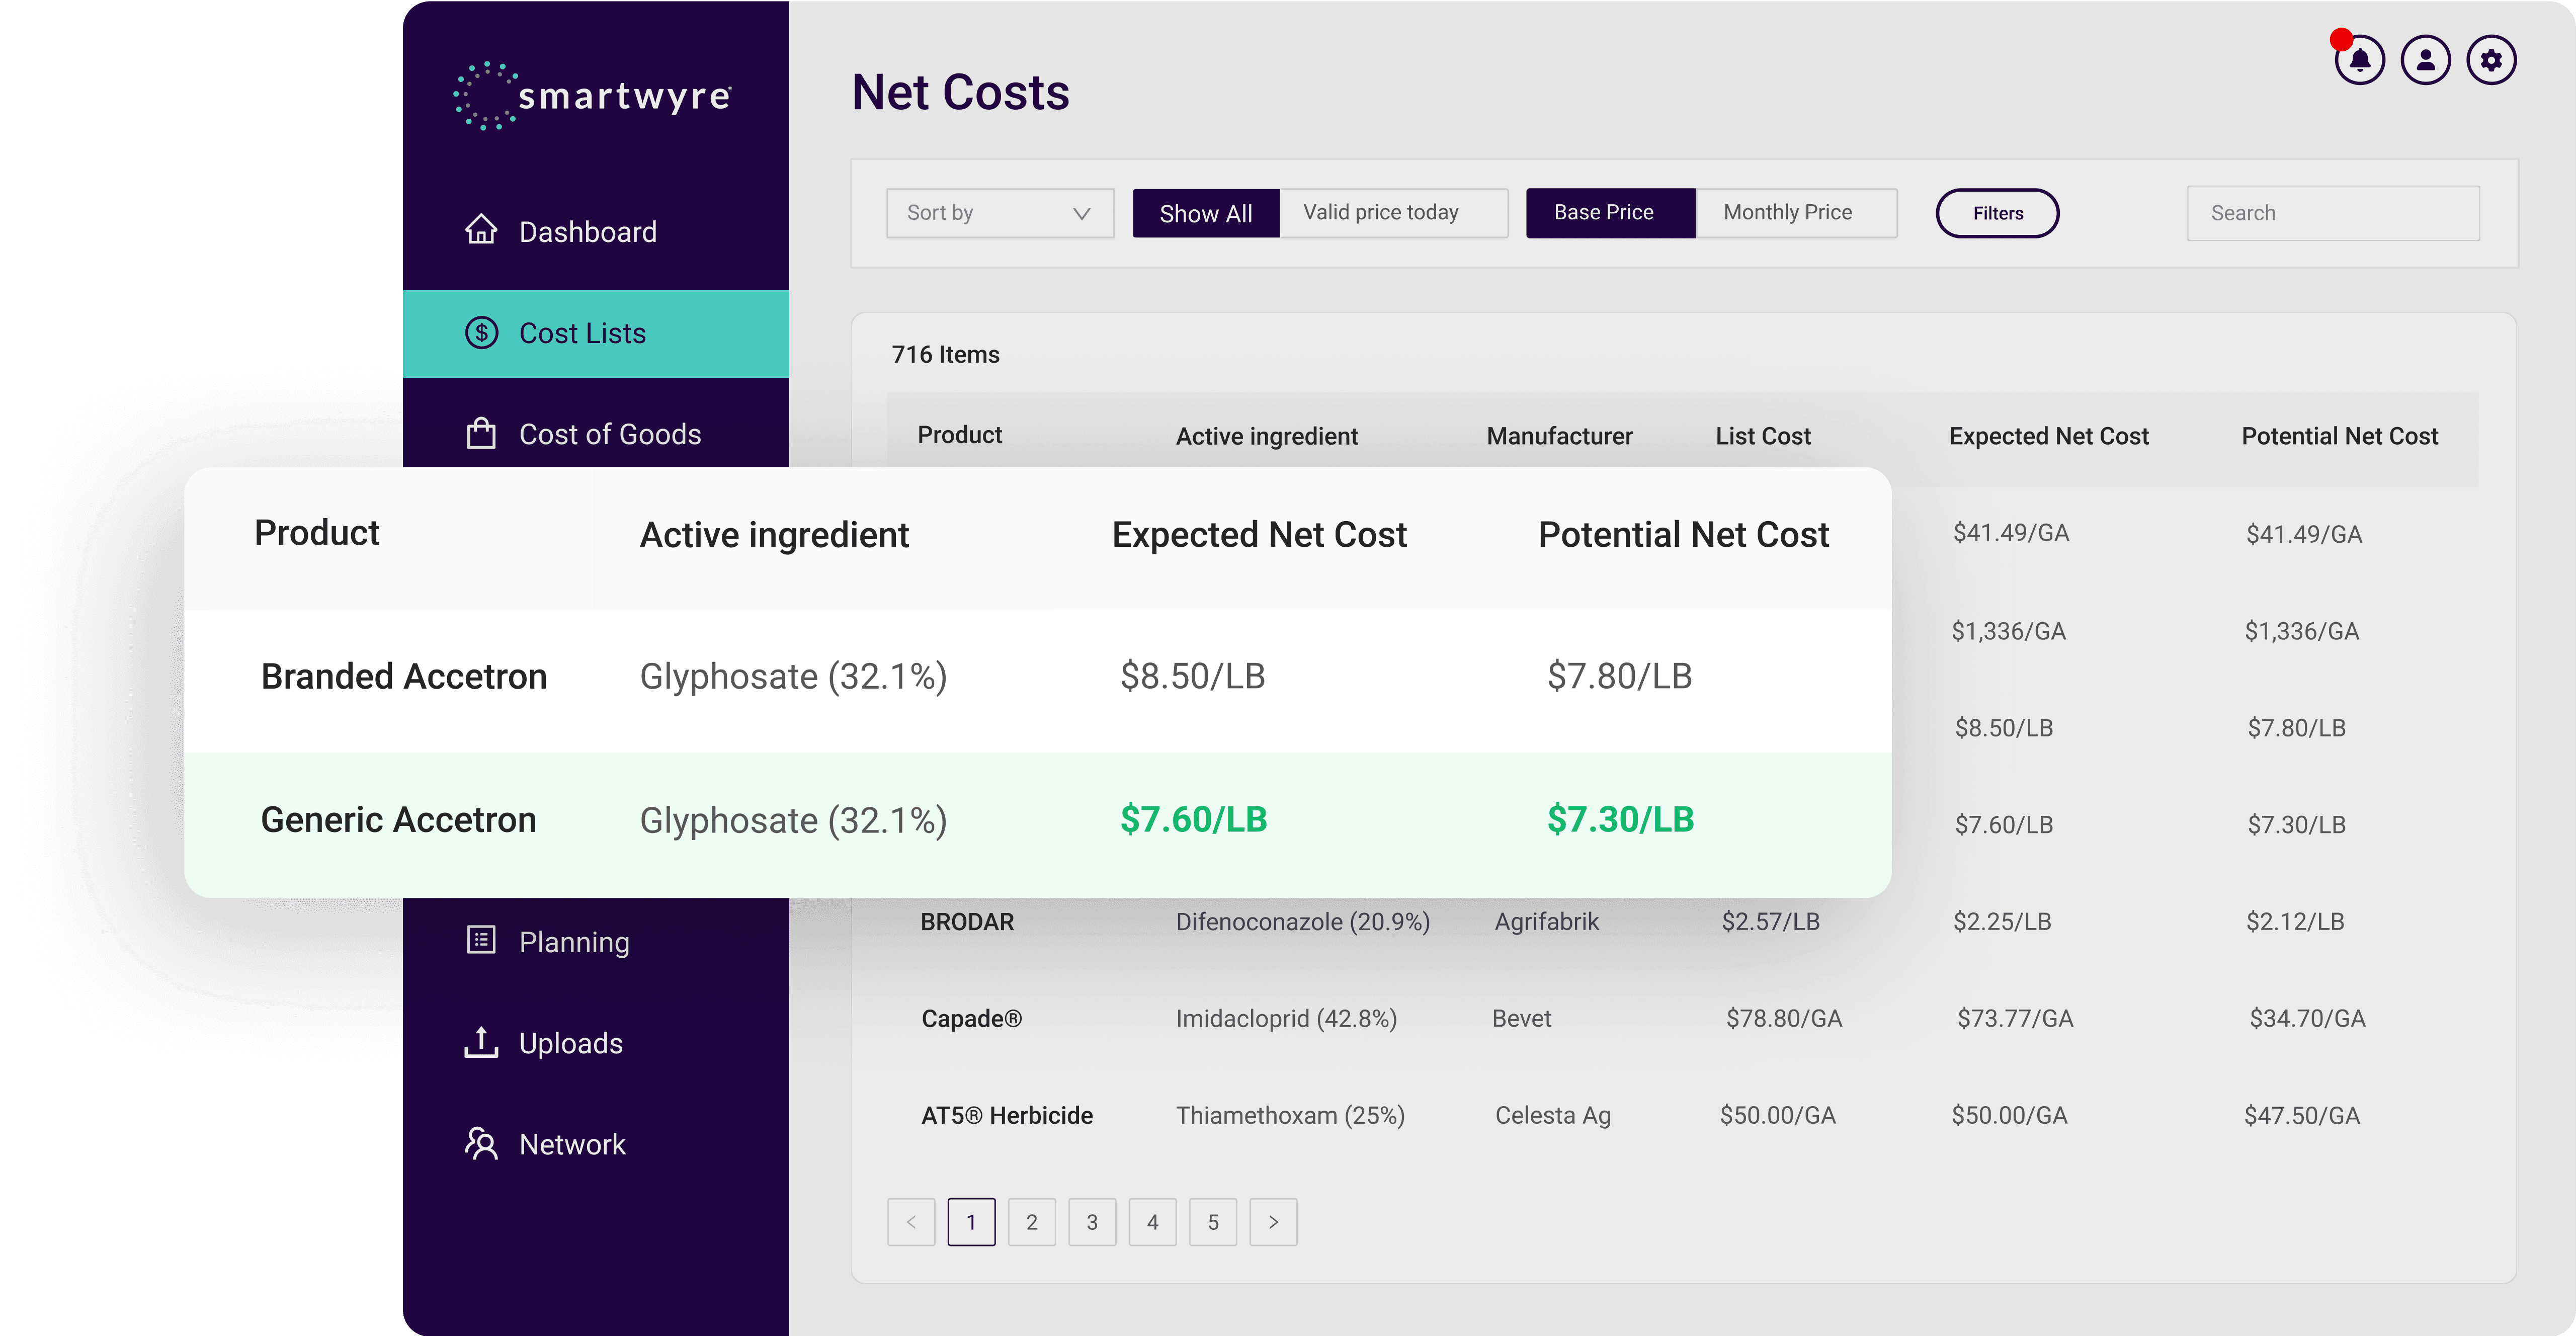Click the Cost of Goods bag icon

481,434
